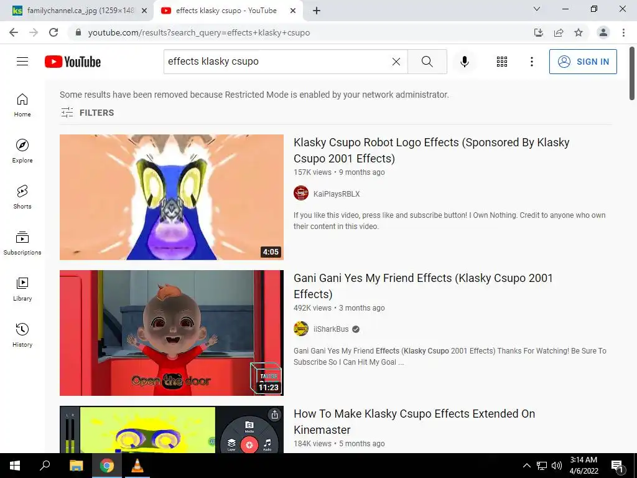
Task: Open Subscriptions in the sidebar
Action: tap(22, 243)
